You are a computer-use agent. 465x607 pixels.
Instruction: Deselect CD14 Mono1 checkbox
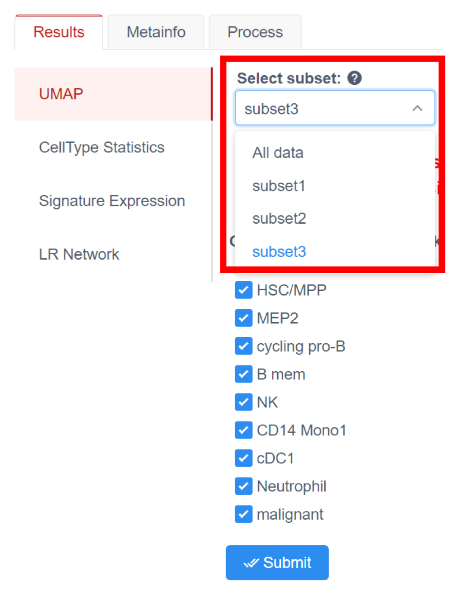click(x=243, y=430)
